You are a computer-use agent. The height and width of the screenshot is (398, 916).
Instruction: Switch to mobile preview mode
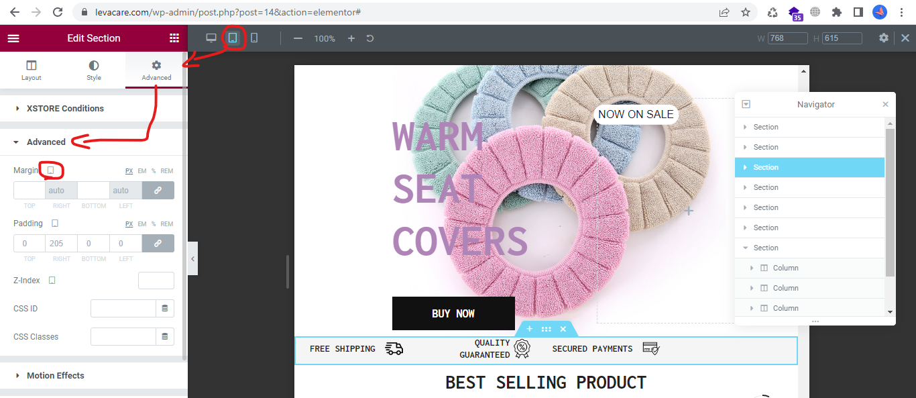point(254,38)
